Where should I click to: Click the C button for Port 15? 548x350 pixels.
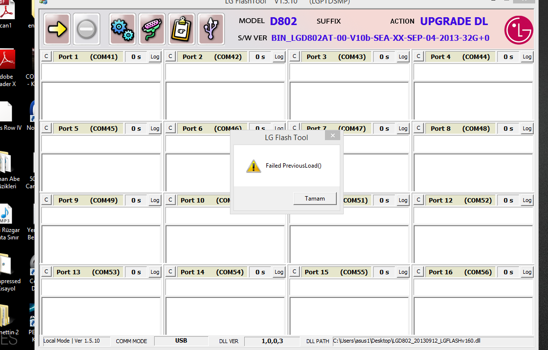294,272
